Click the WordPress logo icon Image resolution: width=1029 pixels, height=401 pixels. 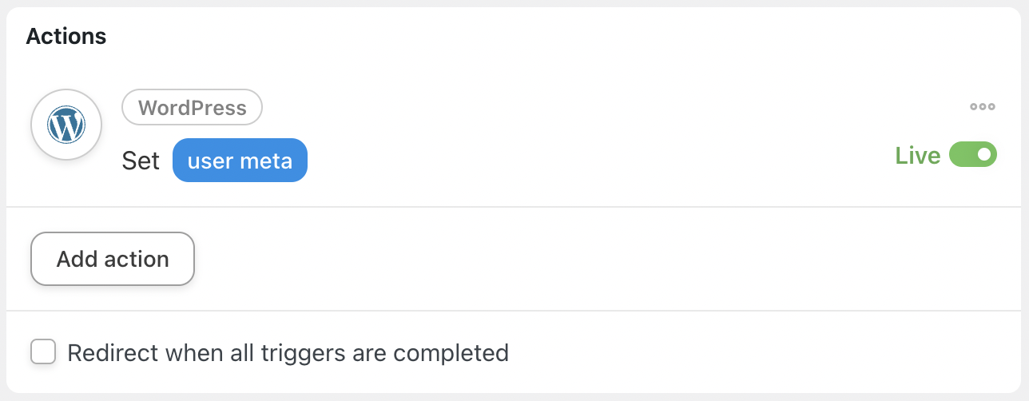(66, 125)
